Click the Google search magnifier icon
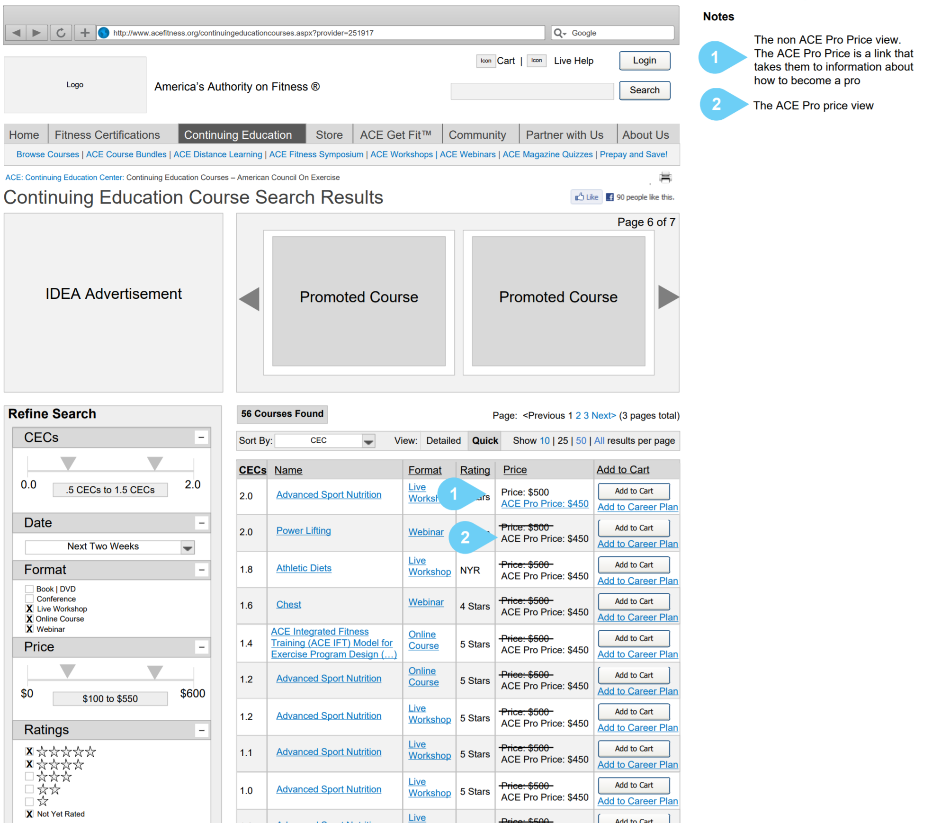The width and height of the screenshot is (941, 823). pyautogui.click(x=560, y=33)
